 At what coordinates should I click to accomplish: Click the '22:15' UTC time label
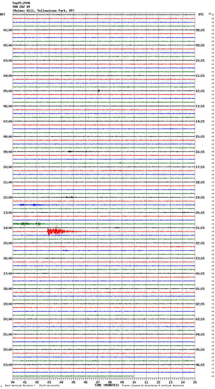200,243
